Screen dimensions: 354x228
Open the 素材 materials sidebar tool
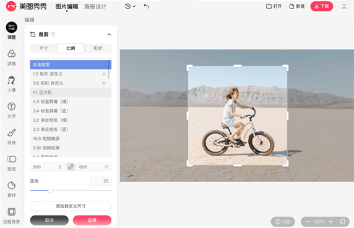[12, 190]
